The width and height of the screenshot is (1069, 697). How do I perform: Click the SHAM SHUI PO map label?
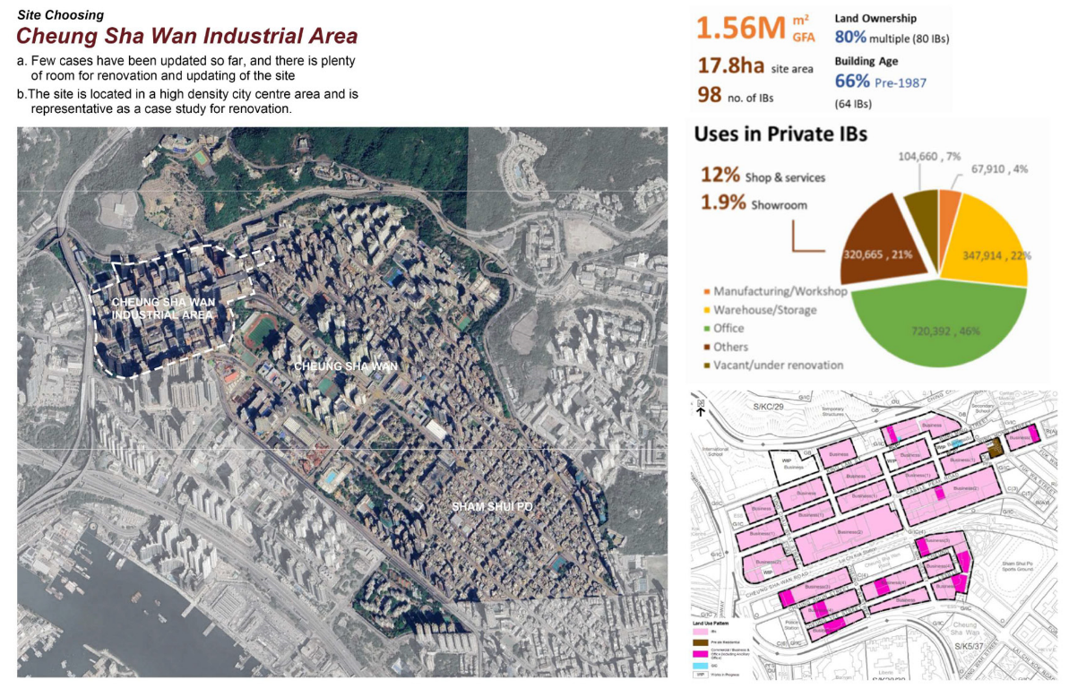click(492, 507)
